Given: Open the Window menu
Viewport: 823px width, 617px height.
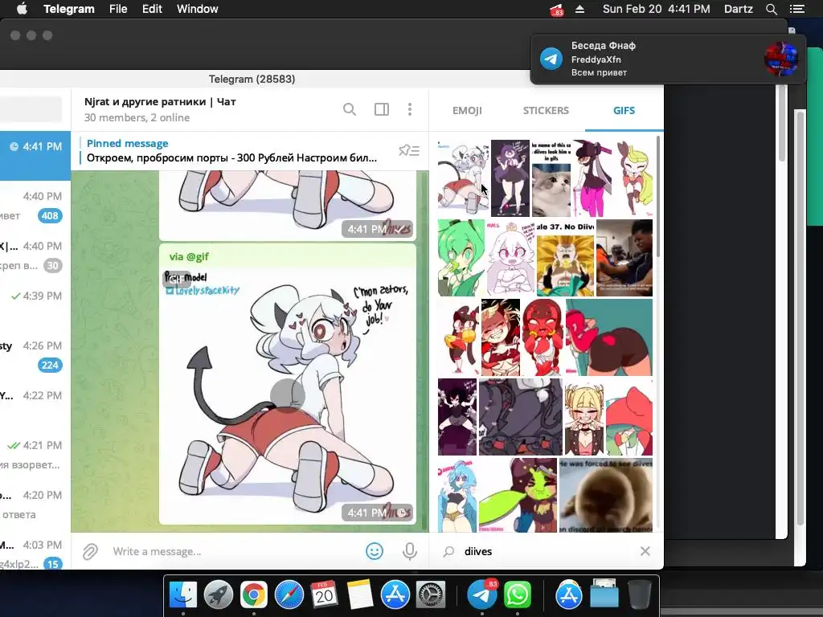Looking at the screenshot, I should coord(198,9).
